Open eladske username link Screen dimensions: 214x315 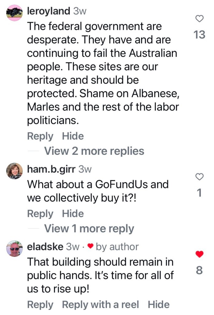coord(46,246)
